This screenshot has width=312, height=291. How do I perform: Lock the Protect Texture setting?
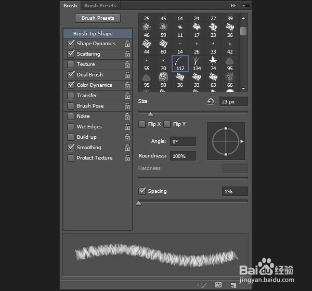coord(127,158)
